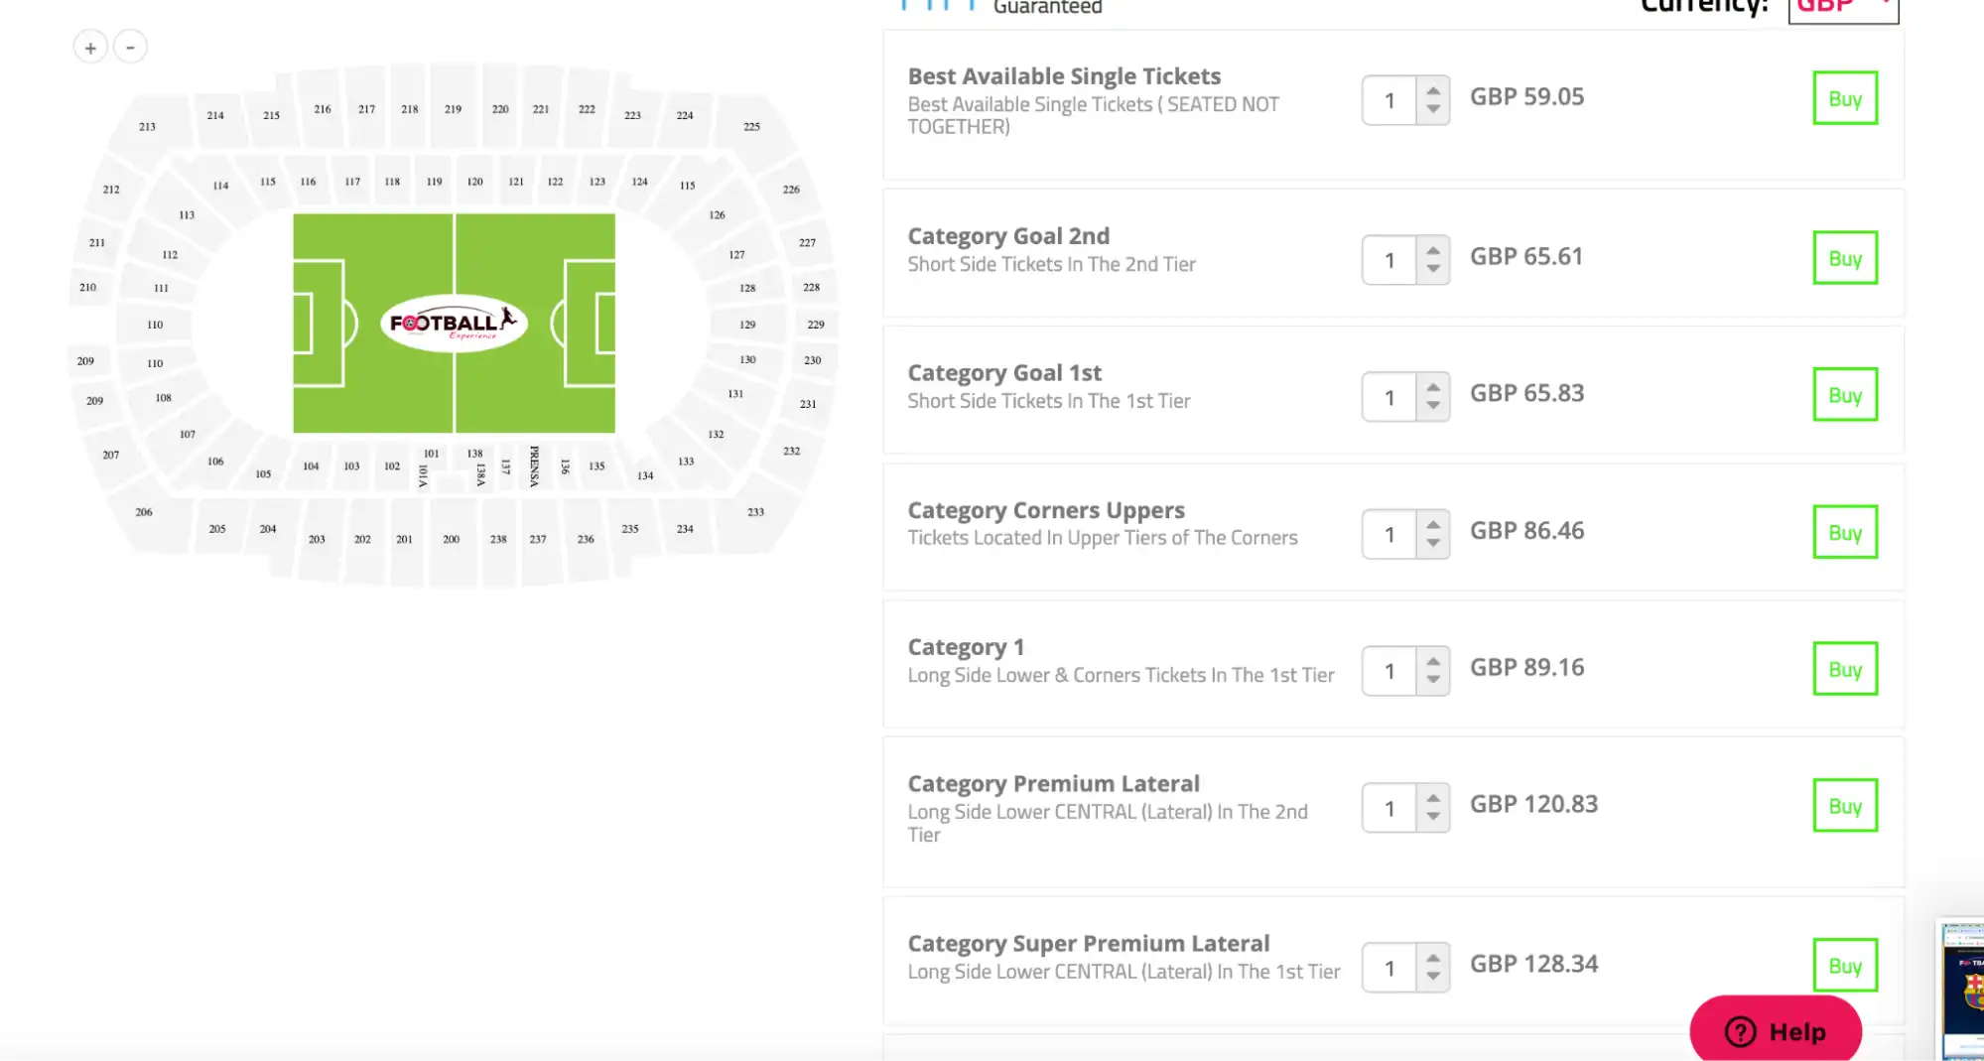Click the zoom in icon on the map
1984x1061 pixels.
click(x=89, y=46)
